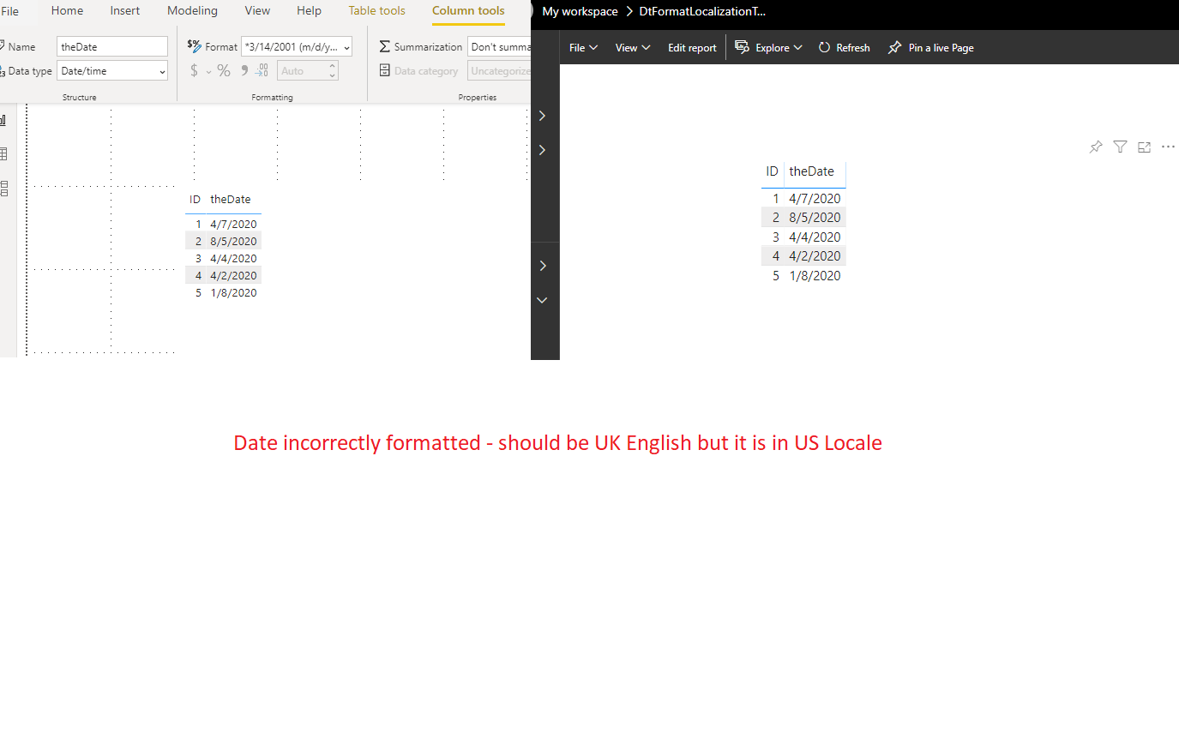The width and height of the screenshot is (1179, 750).
Task: Click the Format icon beside Format label
Action: 195,45
